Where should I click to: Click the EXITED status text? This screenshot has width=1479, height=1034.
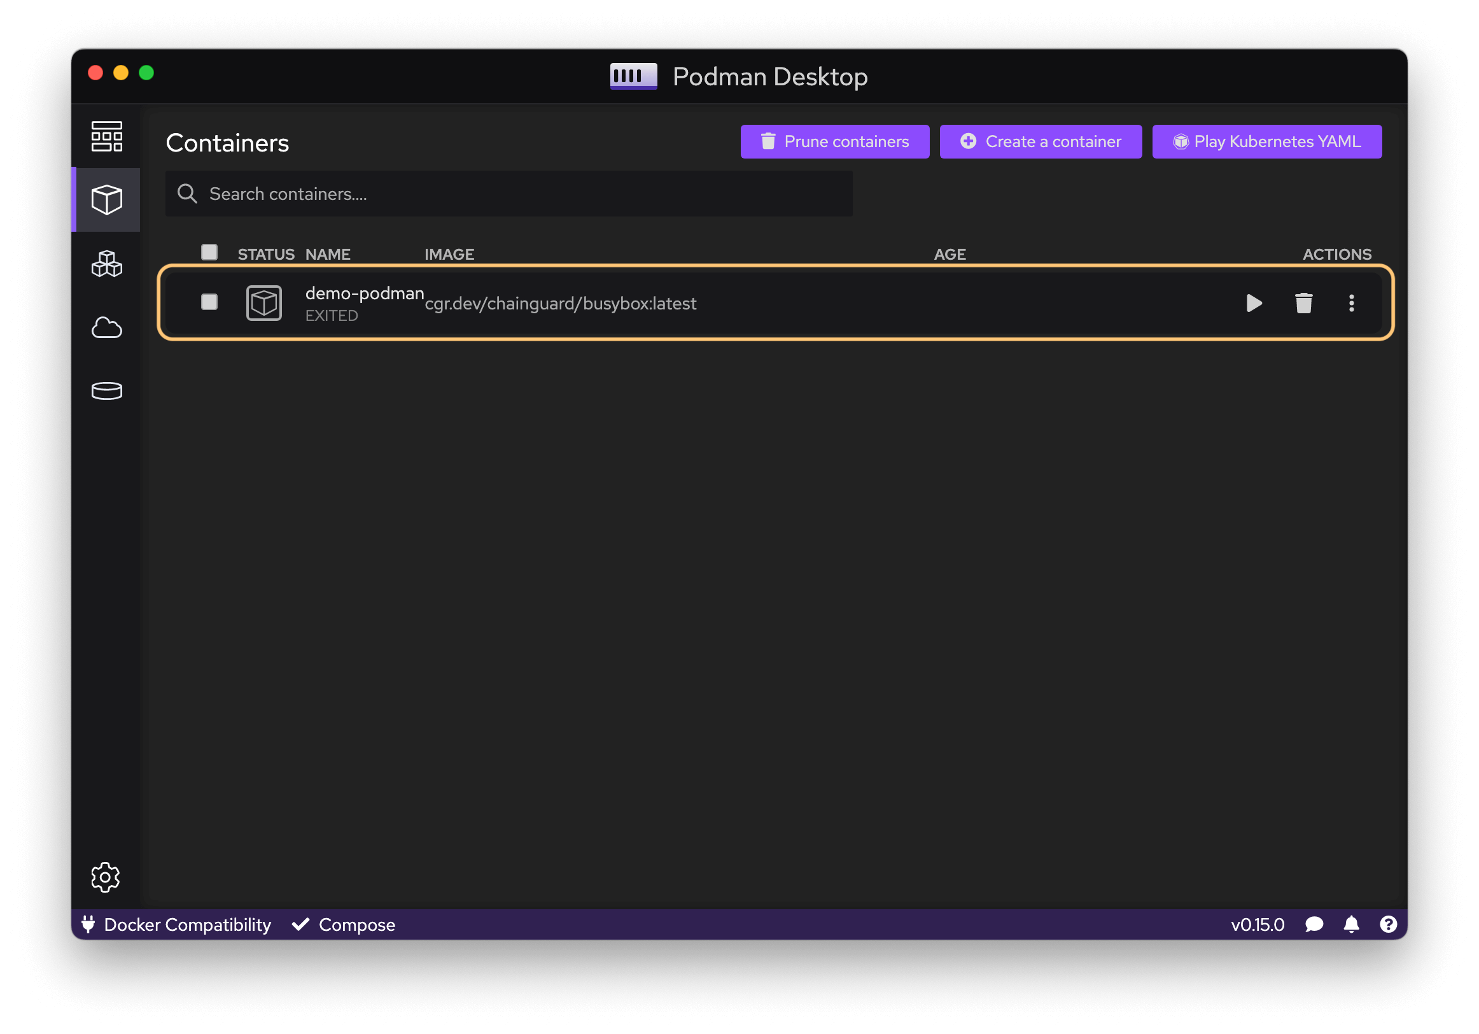(x=332, y=315)
